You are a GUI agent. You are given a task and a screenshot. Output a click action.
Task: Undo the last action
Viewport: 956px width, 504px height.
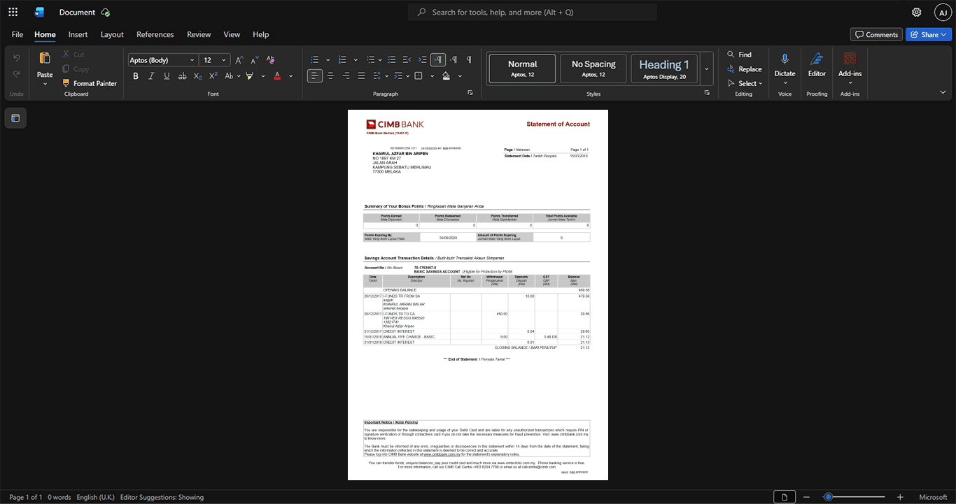pyautogui.click(x=17, y=57)
